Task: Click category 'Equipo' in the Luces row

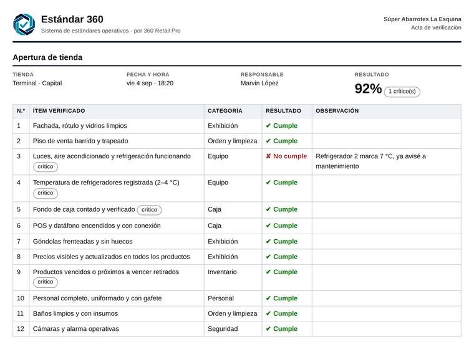Action: pyautogui.click(x=218, y=156)
